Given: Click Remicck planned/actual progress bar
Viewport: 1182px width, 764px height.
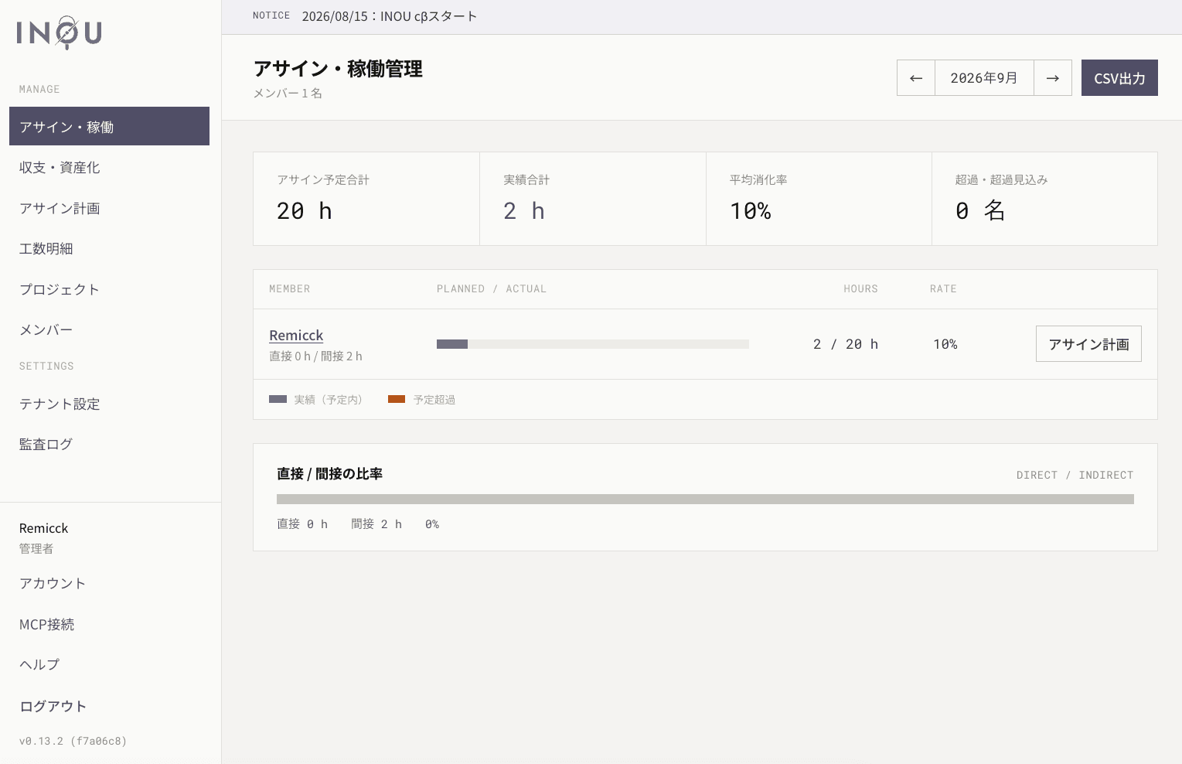Looking at the screenshot, I should [593, 344].
